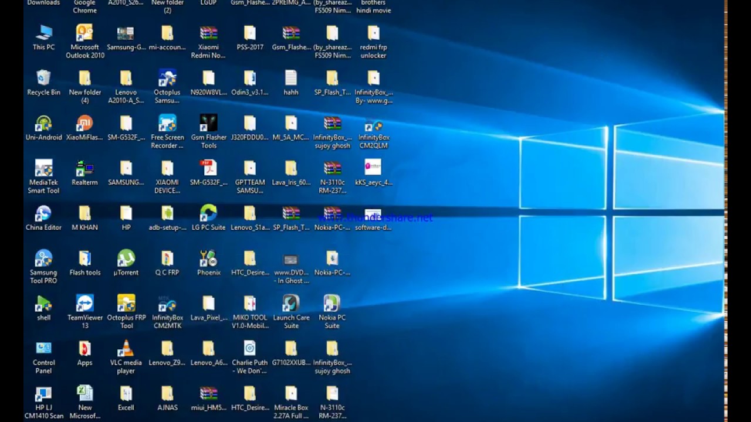Select the N920W8VL... folder

[208, 83]
